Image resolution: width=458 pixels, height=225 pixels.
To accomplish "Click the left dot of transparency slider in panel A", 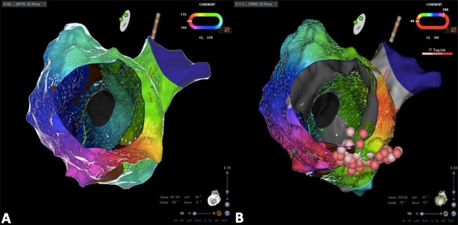I will [x=190, y=213].
